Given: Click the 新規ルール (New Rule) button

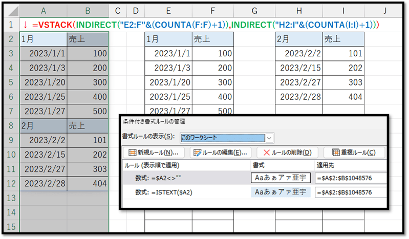Looking at the screenshot, I should pyautogui.click(x=154, y=153).
